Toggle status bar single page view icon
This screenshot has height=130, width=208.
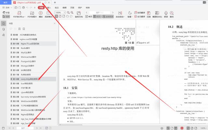172,128
